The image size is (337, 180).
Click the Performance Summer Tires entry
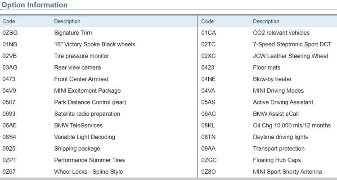[90, 160]
